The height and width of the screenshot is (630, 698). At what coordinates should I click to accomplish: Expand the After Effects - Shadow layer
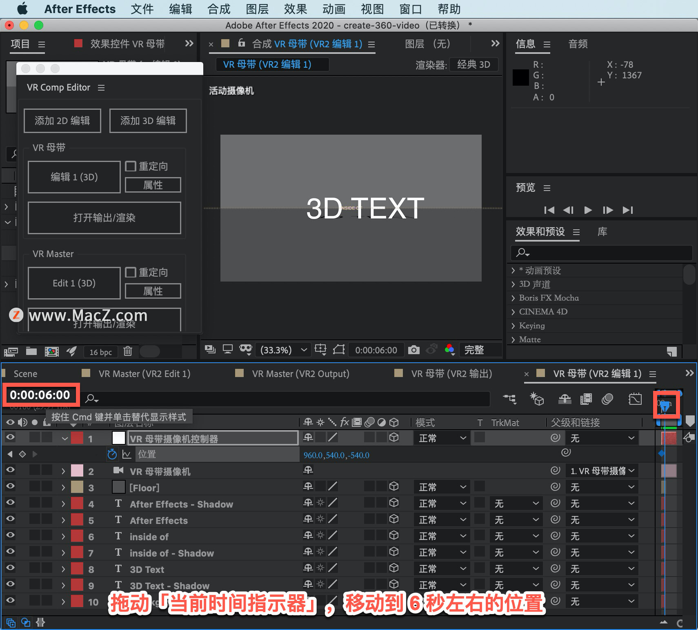pyautogui.click(x=63, y=504)
